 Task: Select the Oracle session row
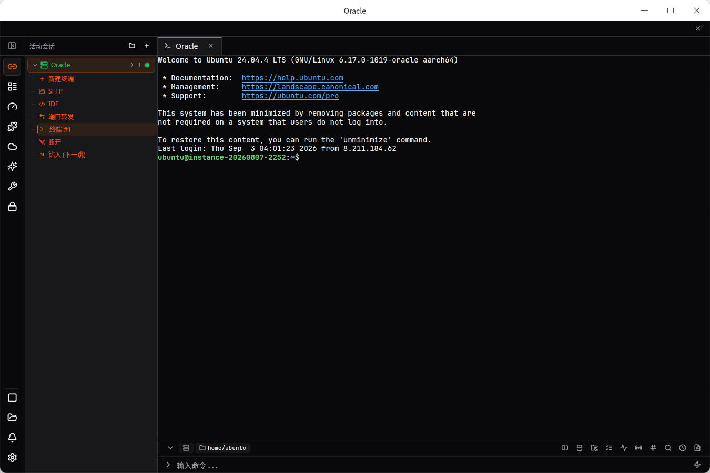91,65
